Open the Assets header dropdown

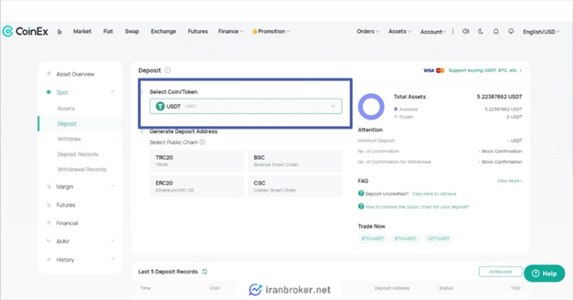pyautogui.click(x=399, y=31)
